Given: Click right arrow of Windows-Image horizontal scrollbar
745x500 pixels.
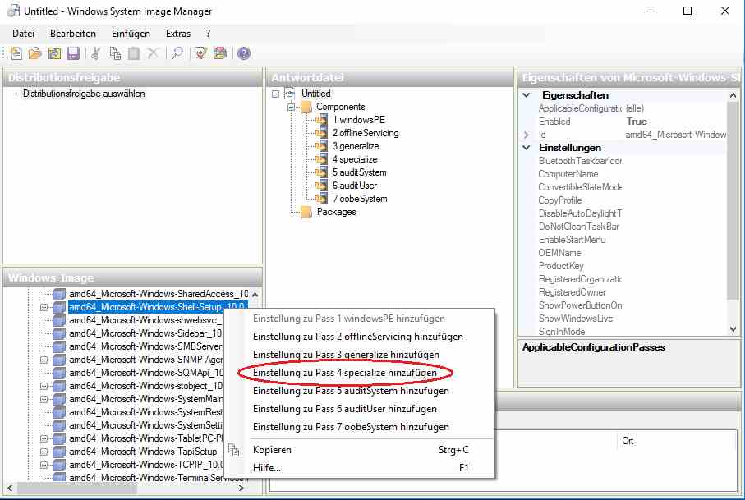Looking at the screenshot, I should [241, 489].
